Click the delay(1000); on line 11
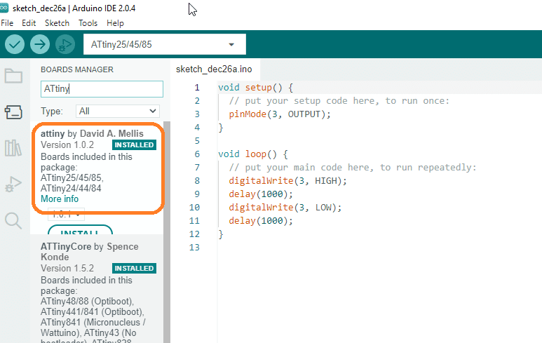The width and height of the screenshot is (542, 343). [x=261, y=220]
